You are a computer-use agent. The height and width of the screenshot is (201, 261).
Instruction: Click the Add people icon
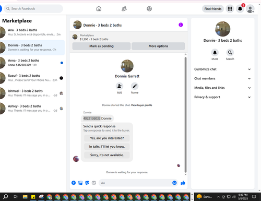tap(120, 86)
